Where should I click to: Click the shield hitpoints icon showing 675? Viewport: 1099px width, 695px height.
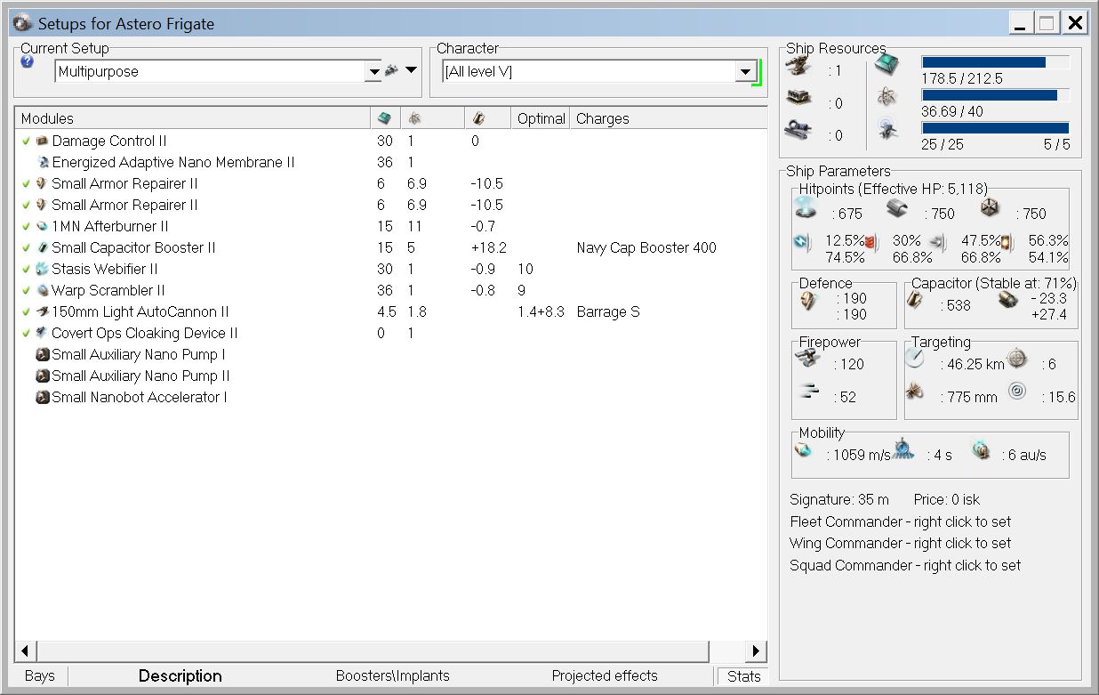pos(806,209)
